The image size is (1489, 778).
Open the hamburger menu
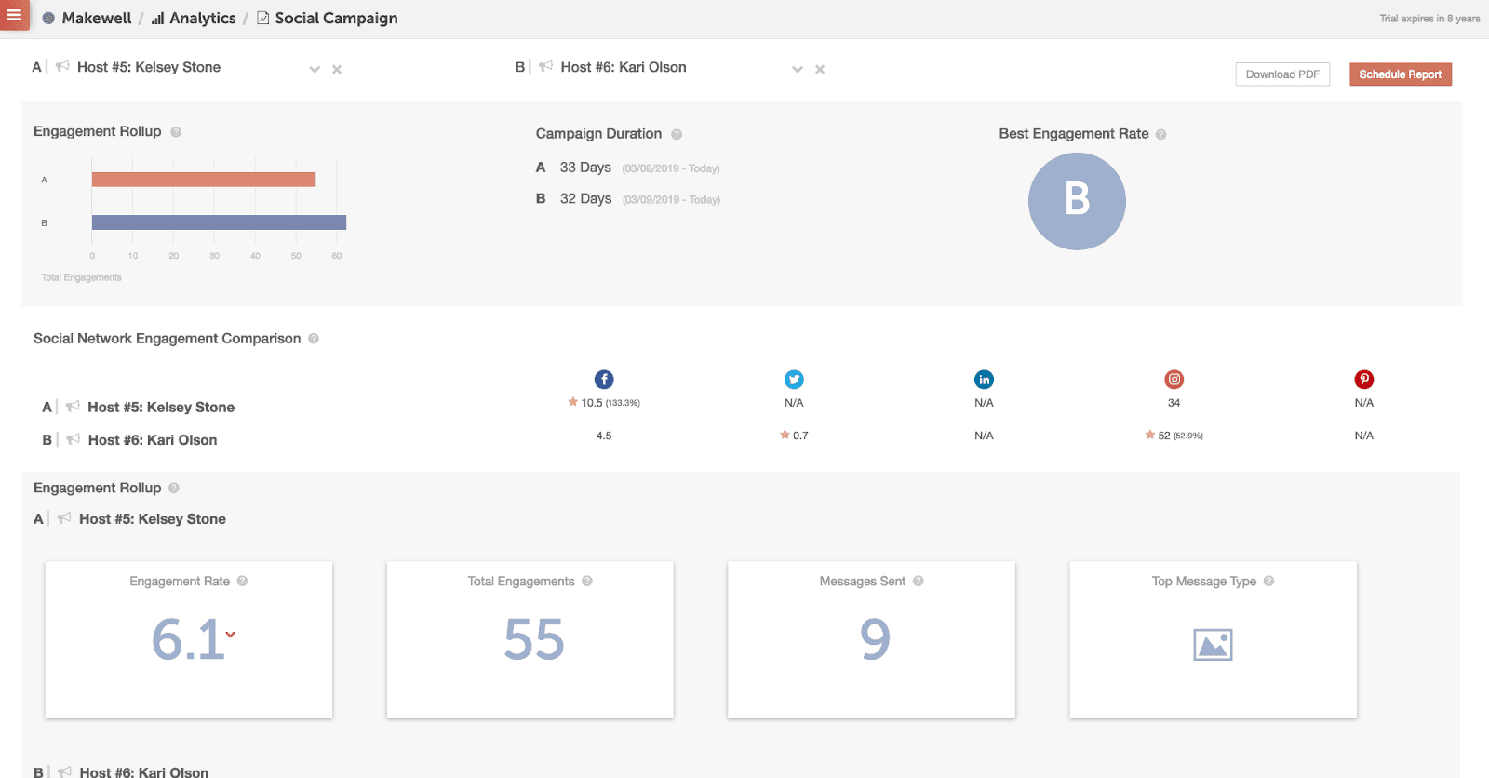(14, 15)
